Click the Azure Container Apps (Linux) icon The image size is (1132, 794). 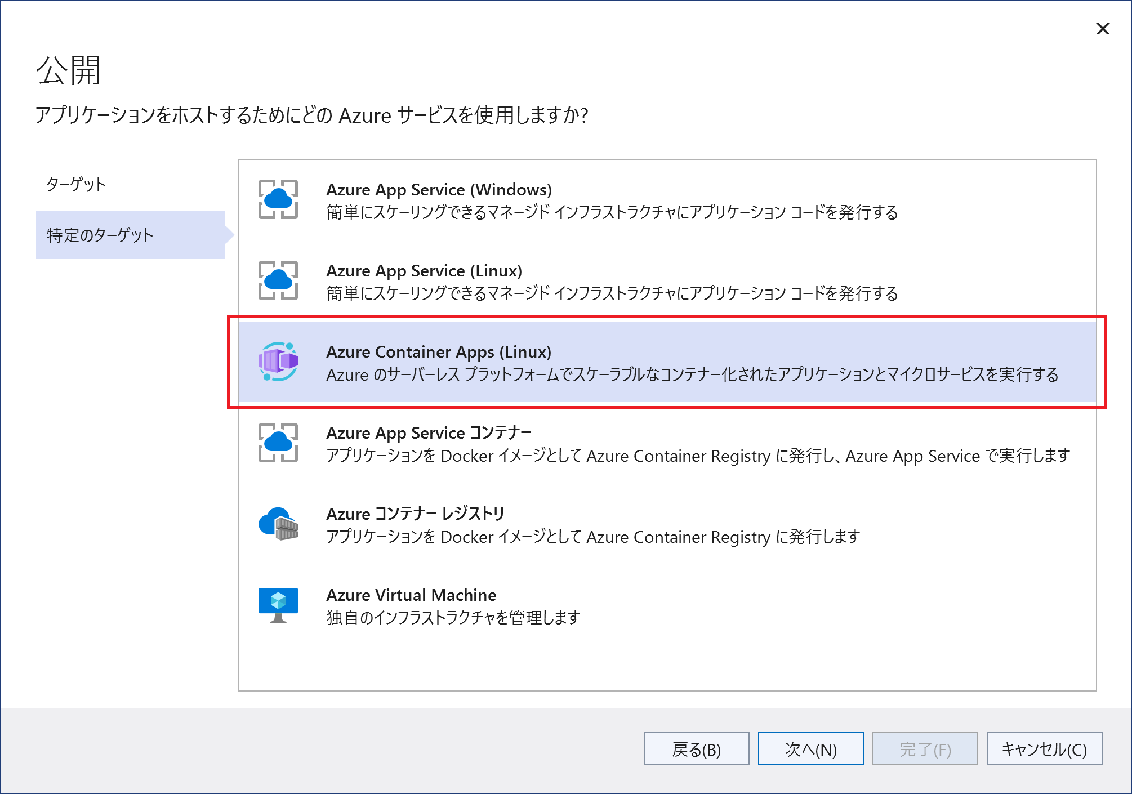[278, 362]
